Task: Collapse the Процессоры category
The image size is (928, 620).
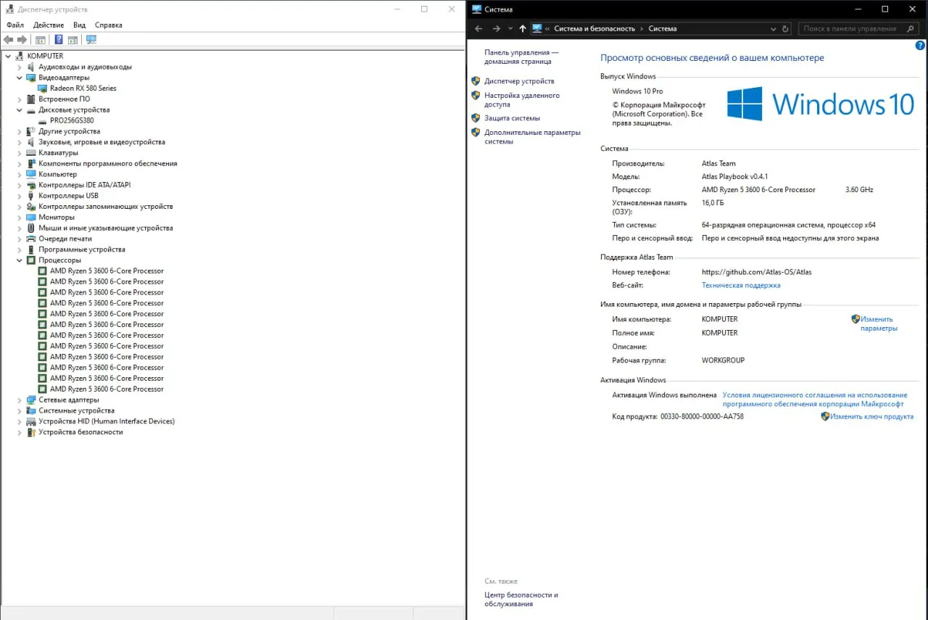Action: pos(20,260)
